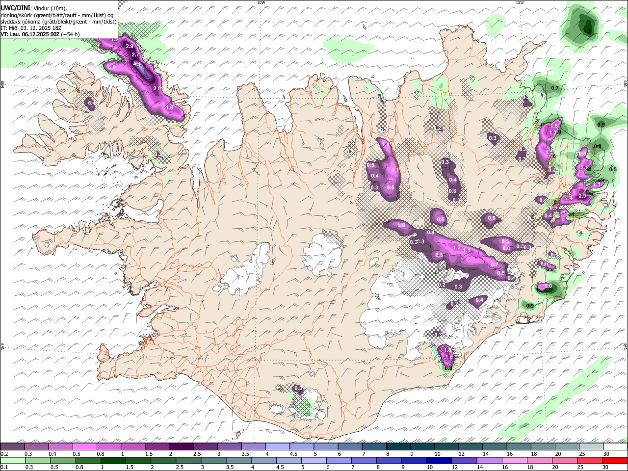
Task: Click the UWC/DINI title text
Action: click(15, 8)
